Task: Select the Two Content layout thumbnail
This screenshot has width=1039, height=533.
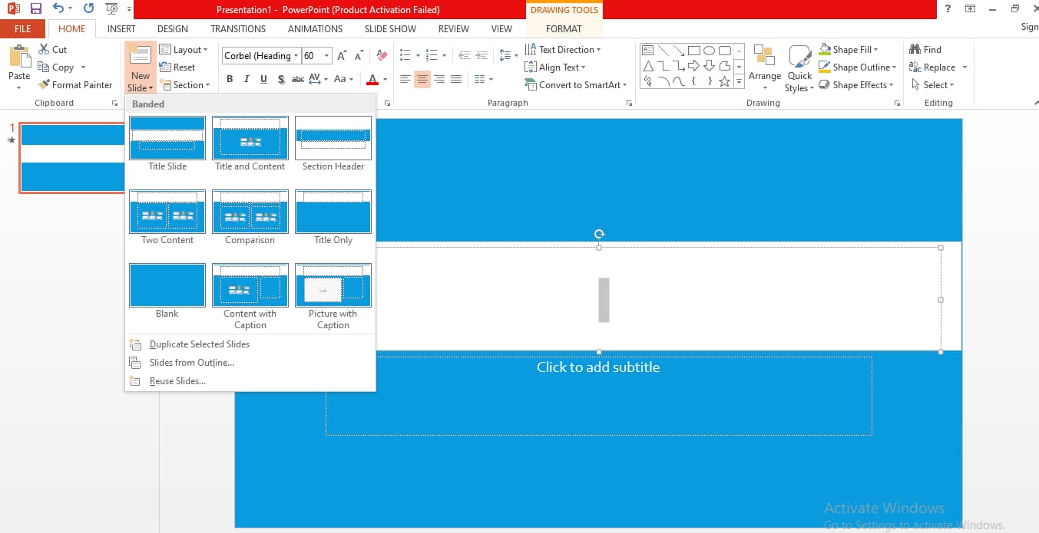Action: [167, 212]
